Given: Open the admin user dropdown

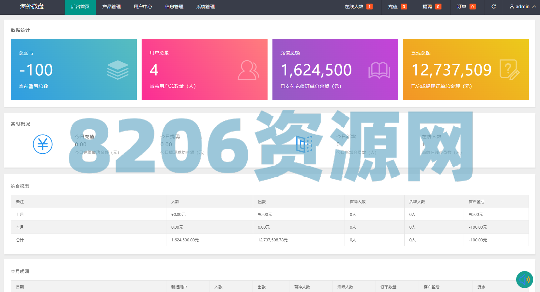Looking at the screenshot, I should [523, 7].
